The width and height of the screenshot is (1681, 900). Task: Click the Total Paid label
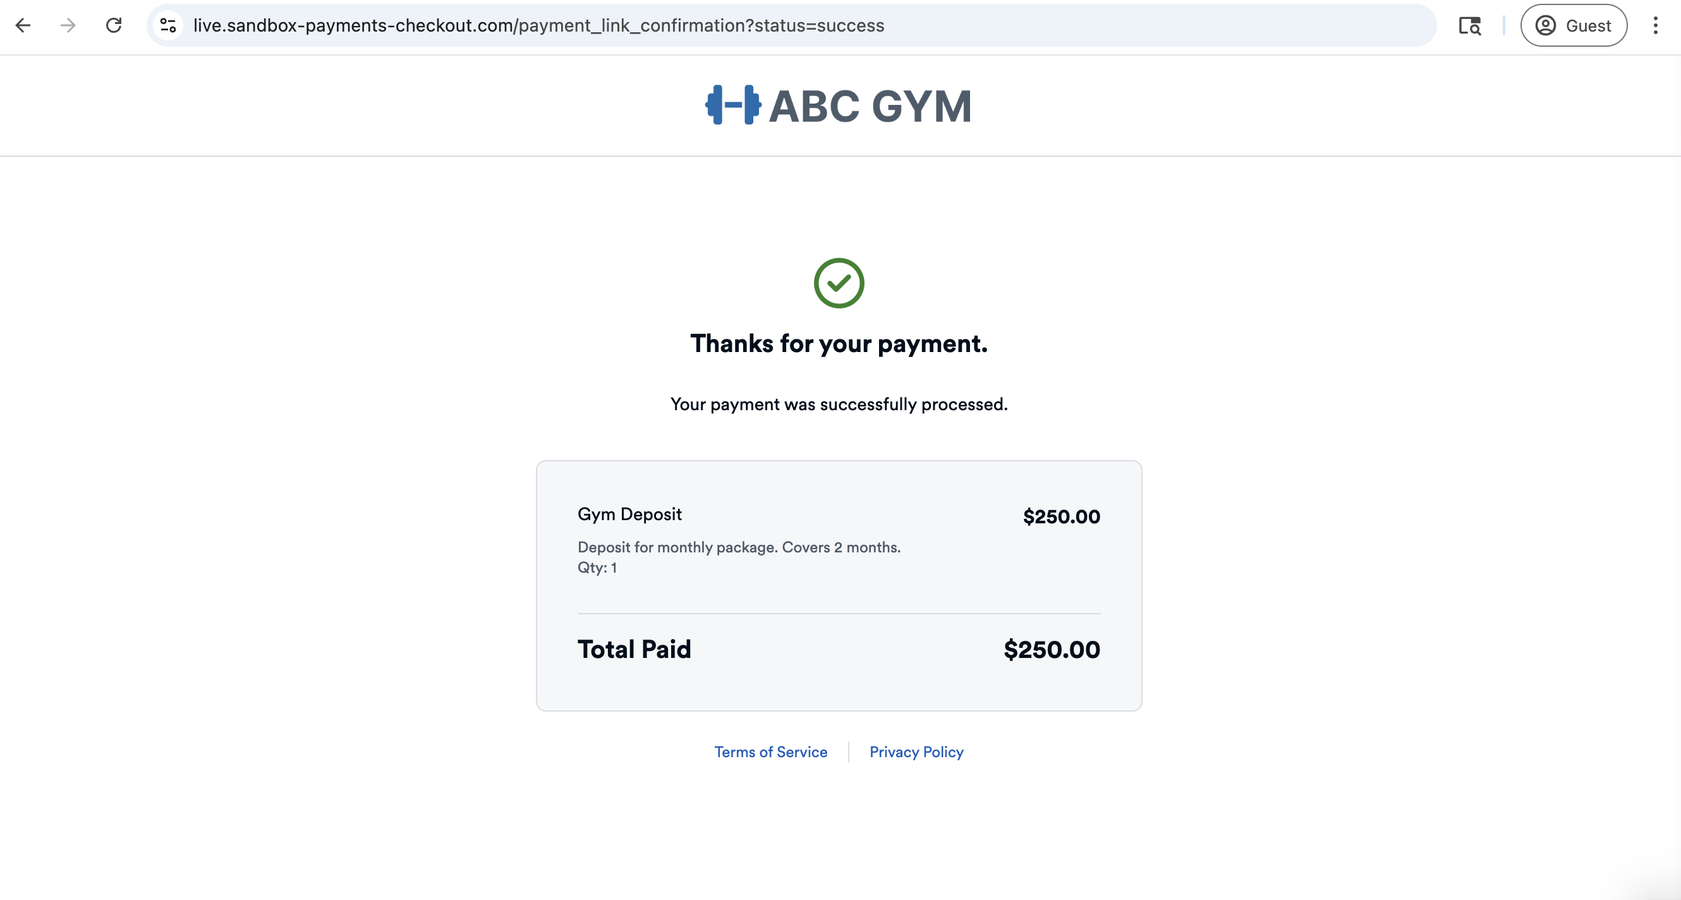634,649
